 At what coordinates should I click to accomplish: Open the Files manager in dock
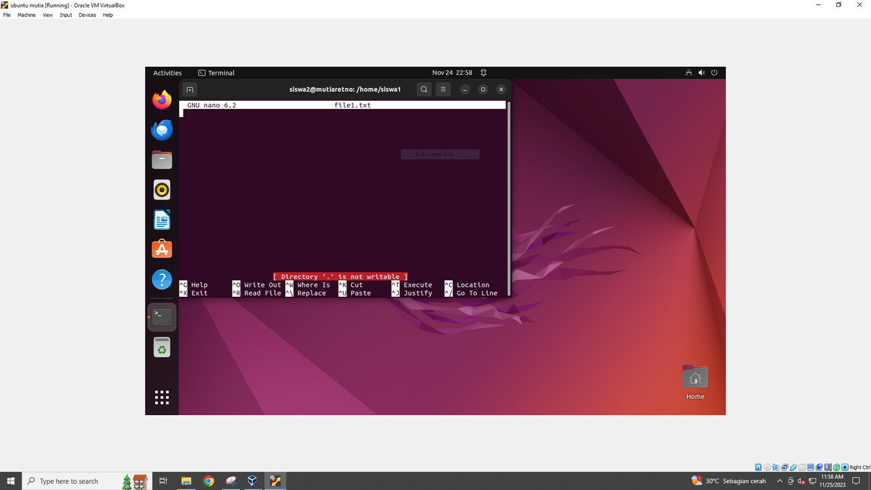click(x=162, y=160)
